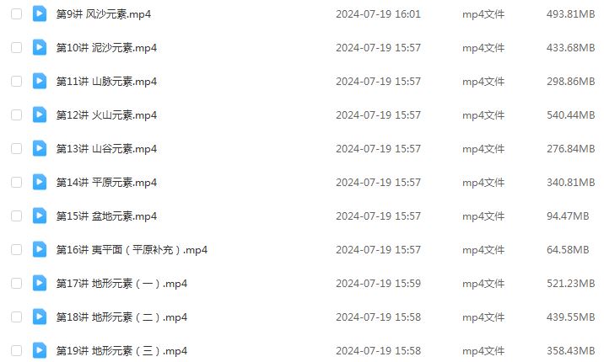The height and width of the screenshot is (362, 604).
Task: Toggle the checkbox for 第19讲 地形元素（三）.mp4
Action: [x=16, y=350]
